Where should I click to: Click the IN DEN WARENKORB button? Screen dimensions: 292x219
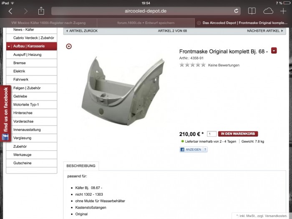tap(238, 134)
